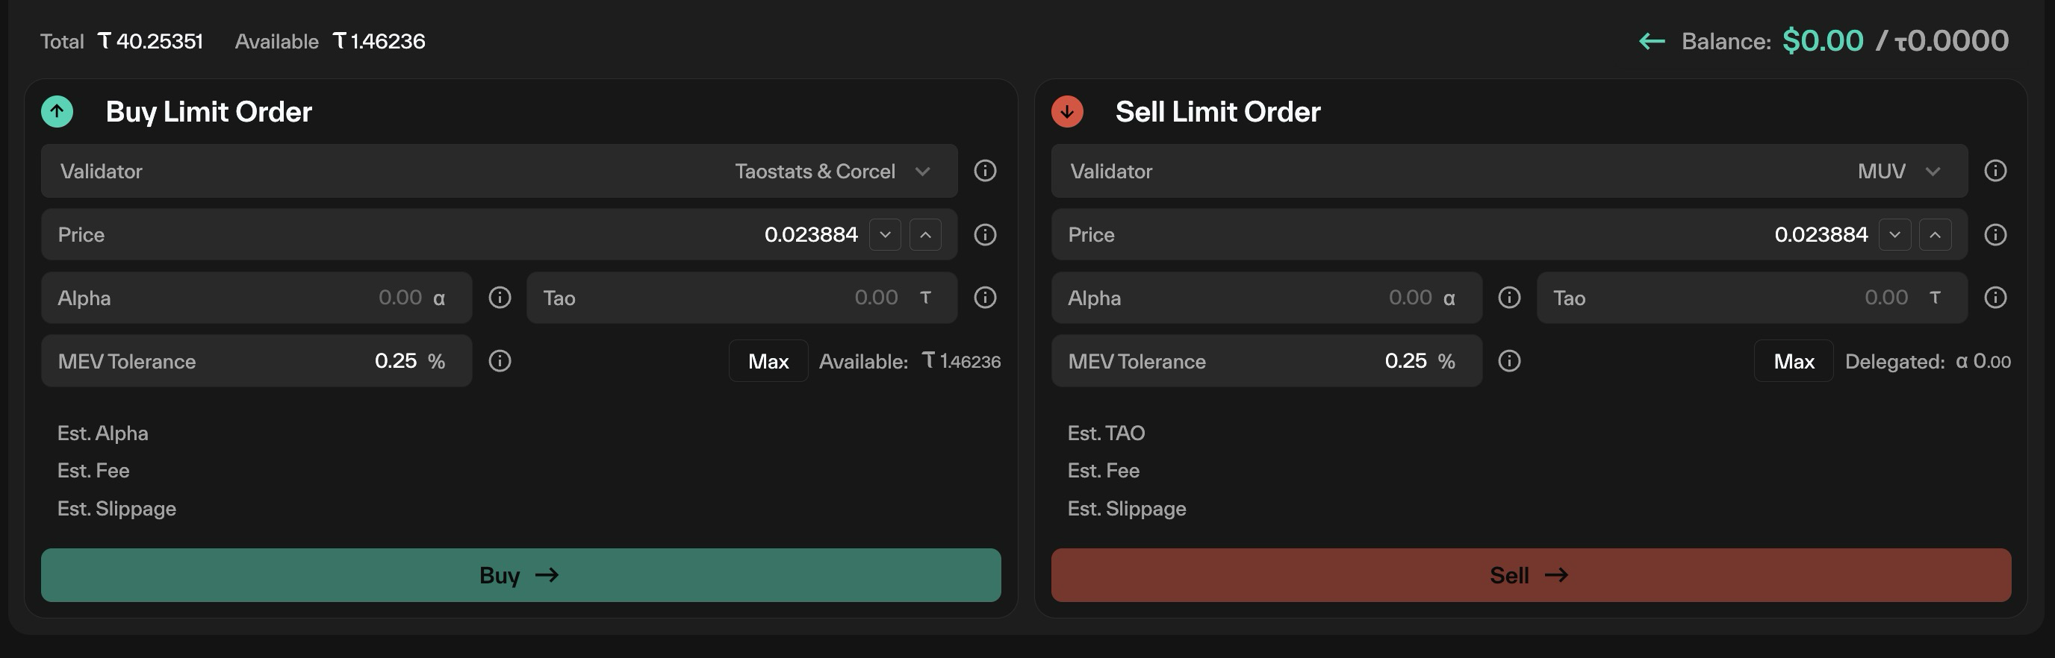Focus the Sell Tao amount field
The width and height of the screenshot is (2055, 658).
click(x=1752, y=297)
